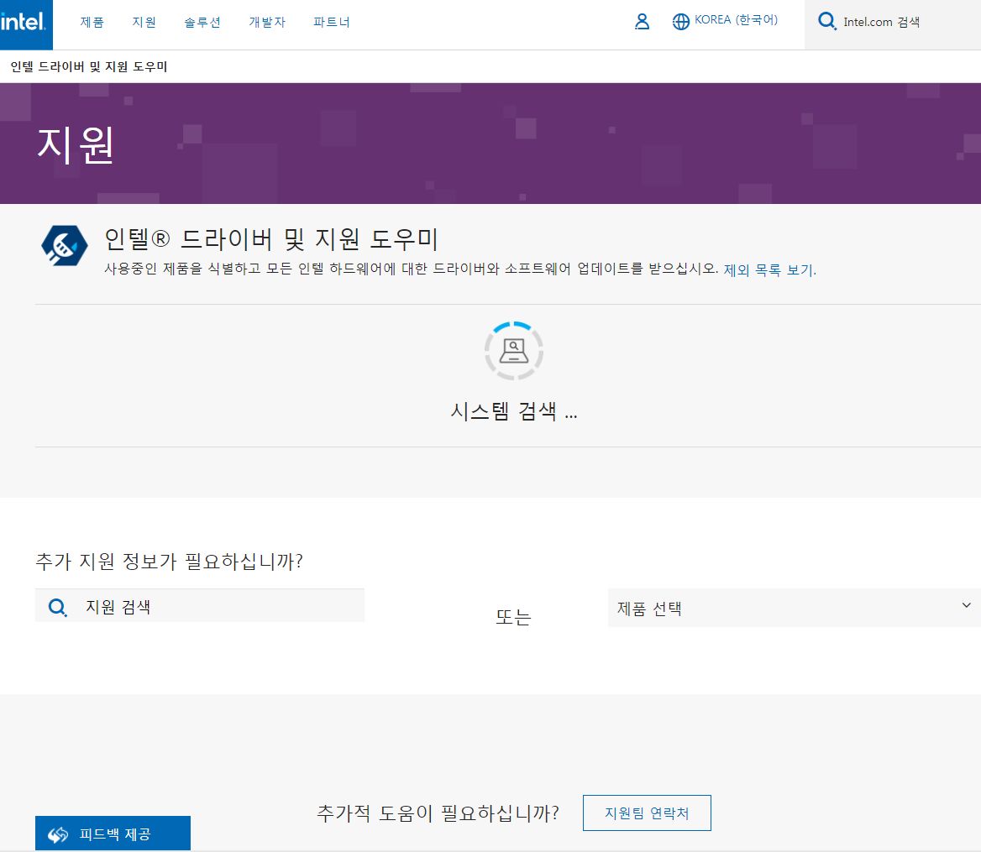The width and height of the screenshot is (981, 852).
Task: Click the 피드백 제공 arrows icon
Action: click(58, 834)
